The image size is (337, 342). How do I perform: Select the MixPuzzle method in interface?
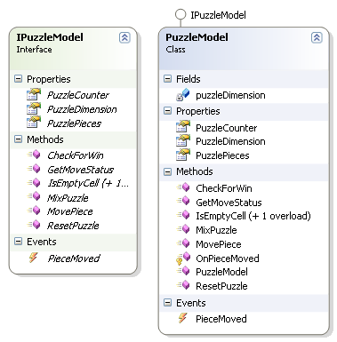tap(68, 198)
